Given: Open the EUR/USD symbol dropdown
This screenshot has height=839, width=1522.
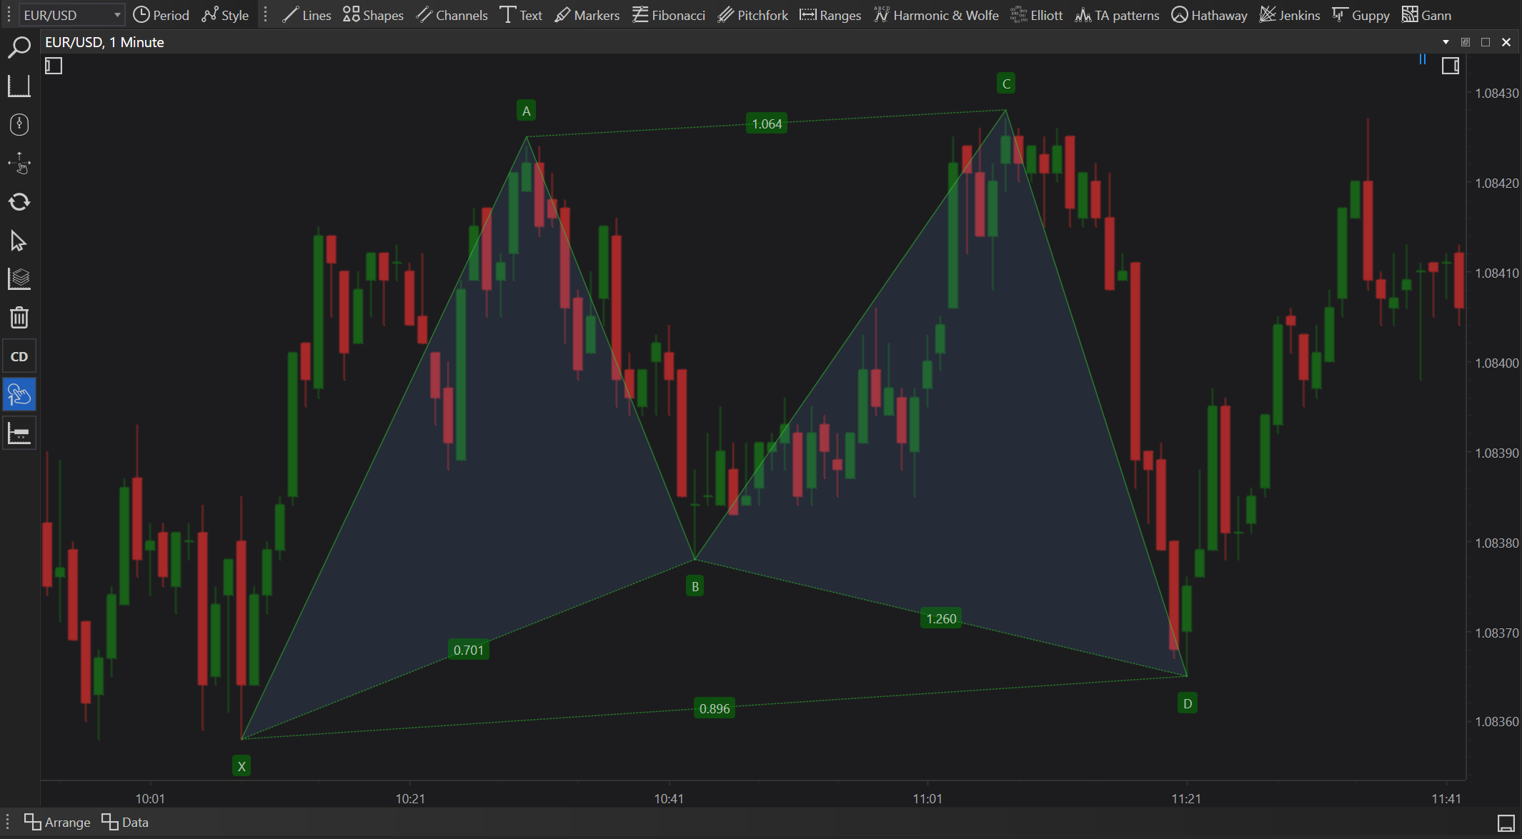Looking at the screenshot, I should tap(71, 15).
